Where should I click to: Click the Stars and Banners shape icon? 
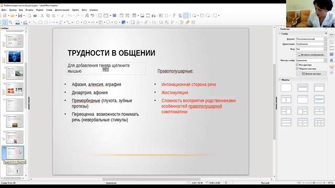pyautogui.click(x=116, y=22)
